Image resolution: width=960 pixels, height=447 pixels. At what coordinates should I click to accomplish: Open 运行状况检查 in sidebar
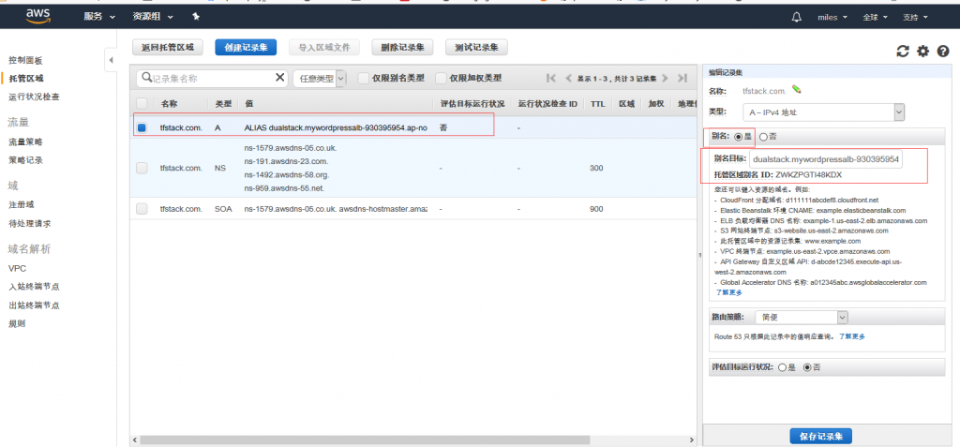34,97
